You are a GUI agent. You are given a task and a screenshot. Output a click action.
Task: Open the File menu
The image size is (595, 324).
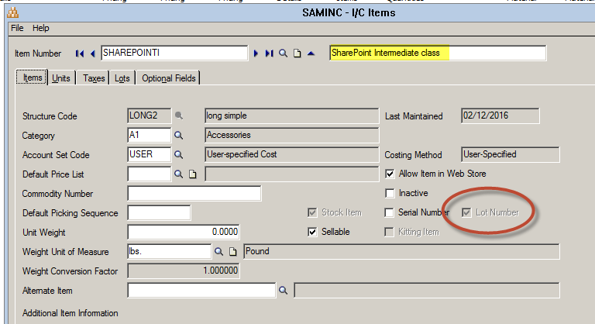[x=17, y=28]
